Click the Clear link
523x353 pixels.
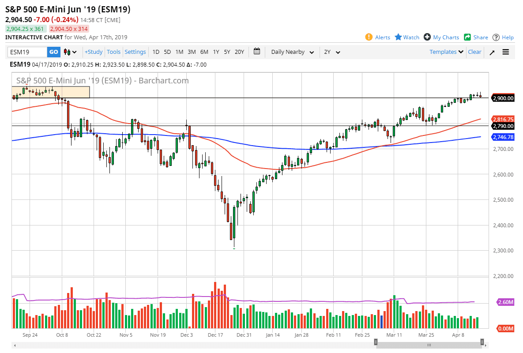[x=474, y=52]
